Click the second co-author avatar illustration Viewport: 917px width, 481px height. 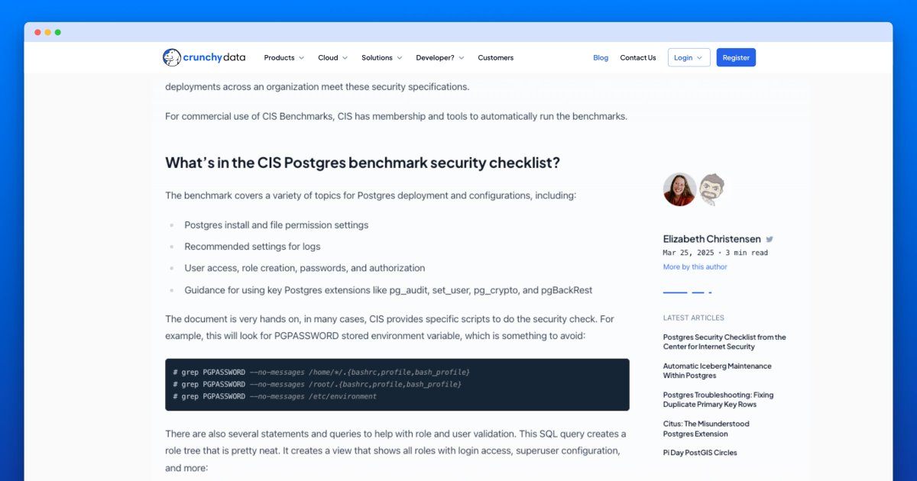click(x=711, y=189)
